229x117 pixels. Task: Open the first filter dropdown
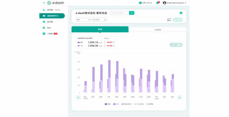click(x=83, y=20)
